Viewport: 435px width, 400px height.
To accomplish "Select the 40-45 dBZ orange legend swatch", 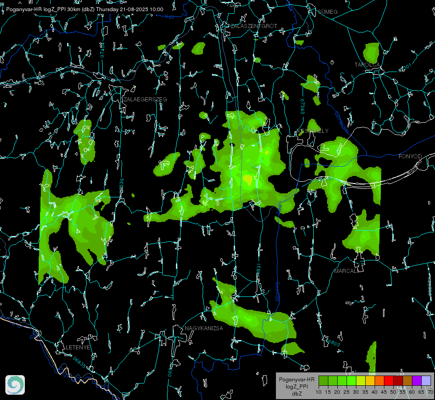I will tap(379, 380).
